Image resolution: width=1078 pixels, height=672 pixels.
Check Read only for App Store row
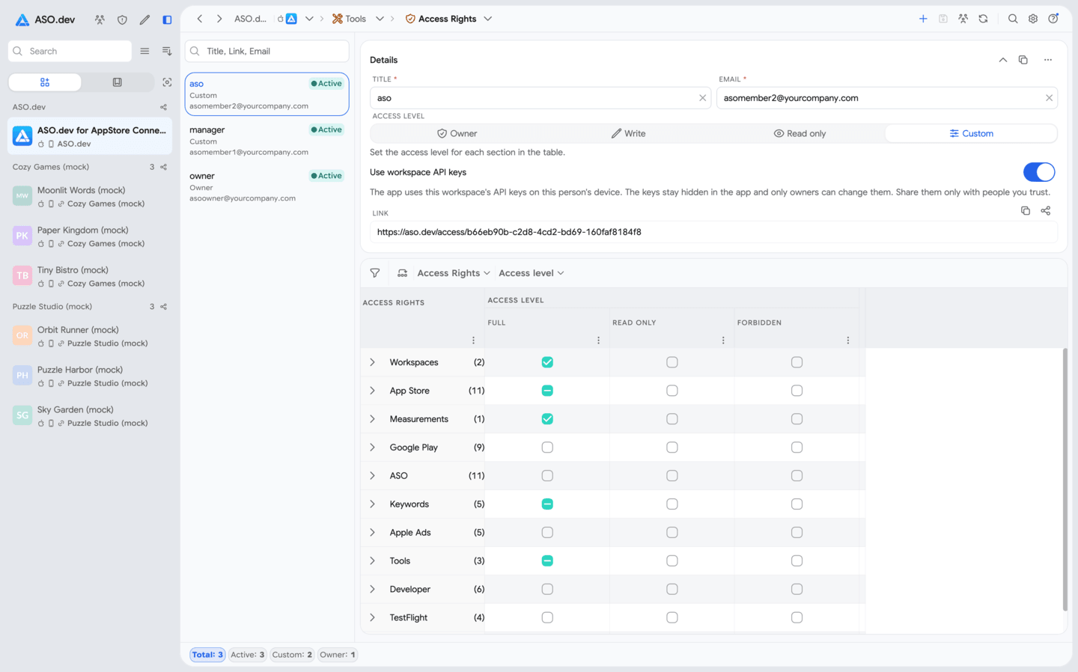pyautogui.click(x=672, y=391)
